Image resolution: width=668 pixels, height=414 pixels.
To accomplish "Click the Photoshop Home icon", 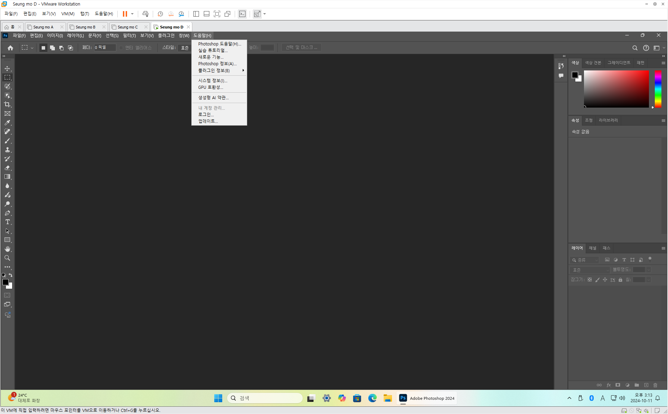I will pos(10,48).
